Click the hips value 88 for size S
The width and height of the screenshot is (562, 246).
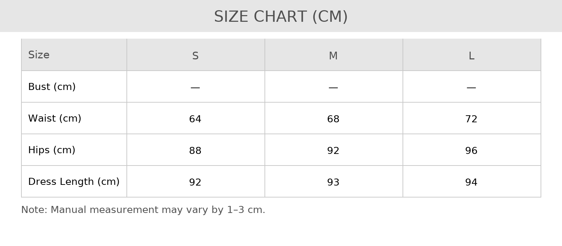[x=195, y=151]
